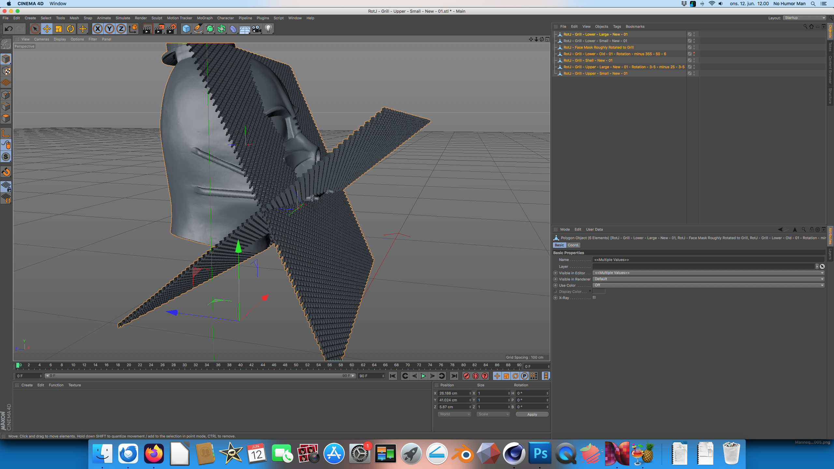Screen dimensions: 834x469
Task: Open the MoGraph menu
Action: click(205, 18)
